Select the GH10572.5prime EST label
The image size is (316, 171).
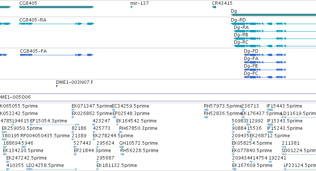139,143
